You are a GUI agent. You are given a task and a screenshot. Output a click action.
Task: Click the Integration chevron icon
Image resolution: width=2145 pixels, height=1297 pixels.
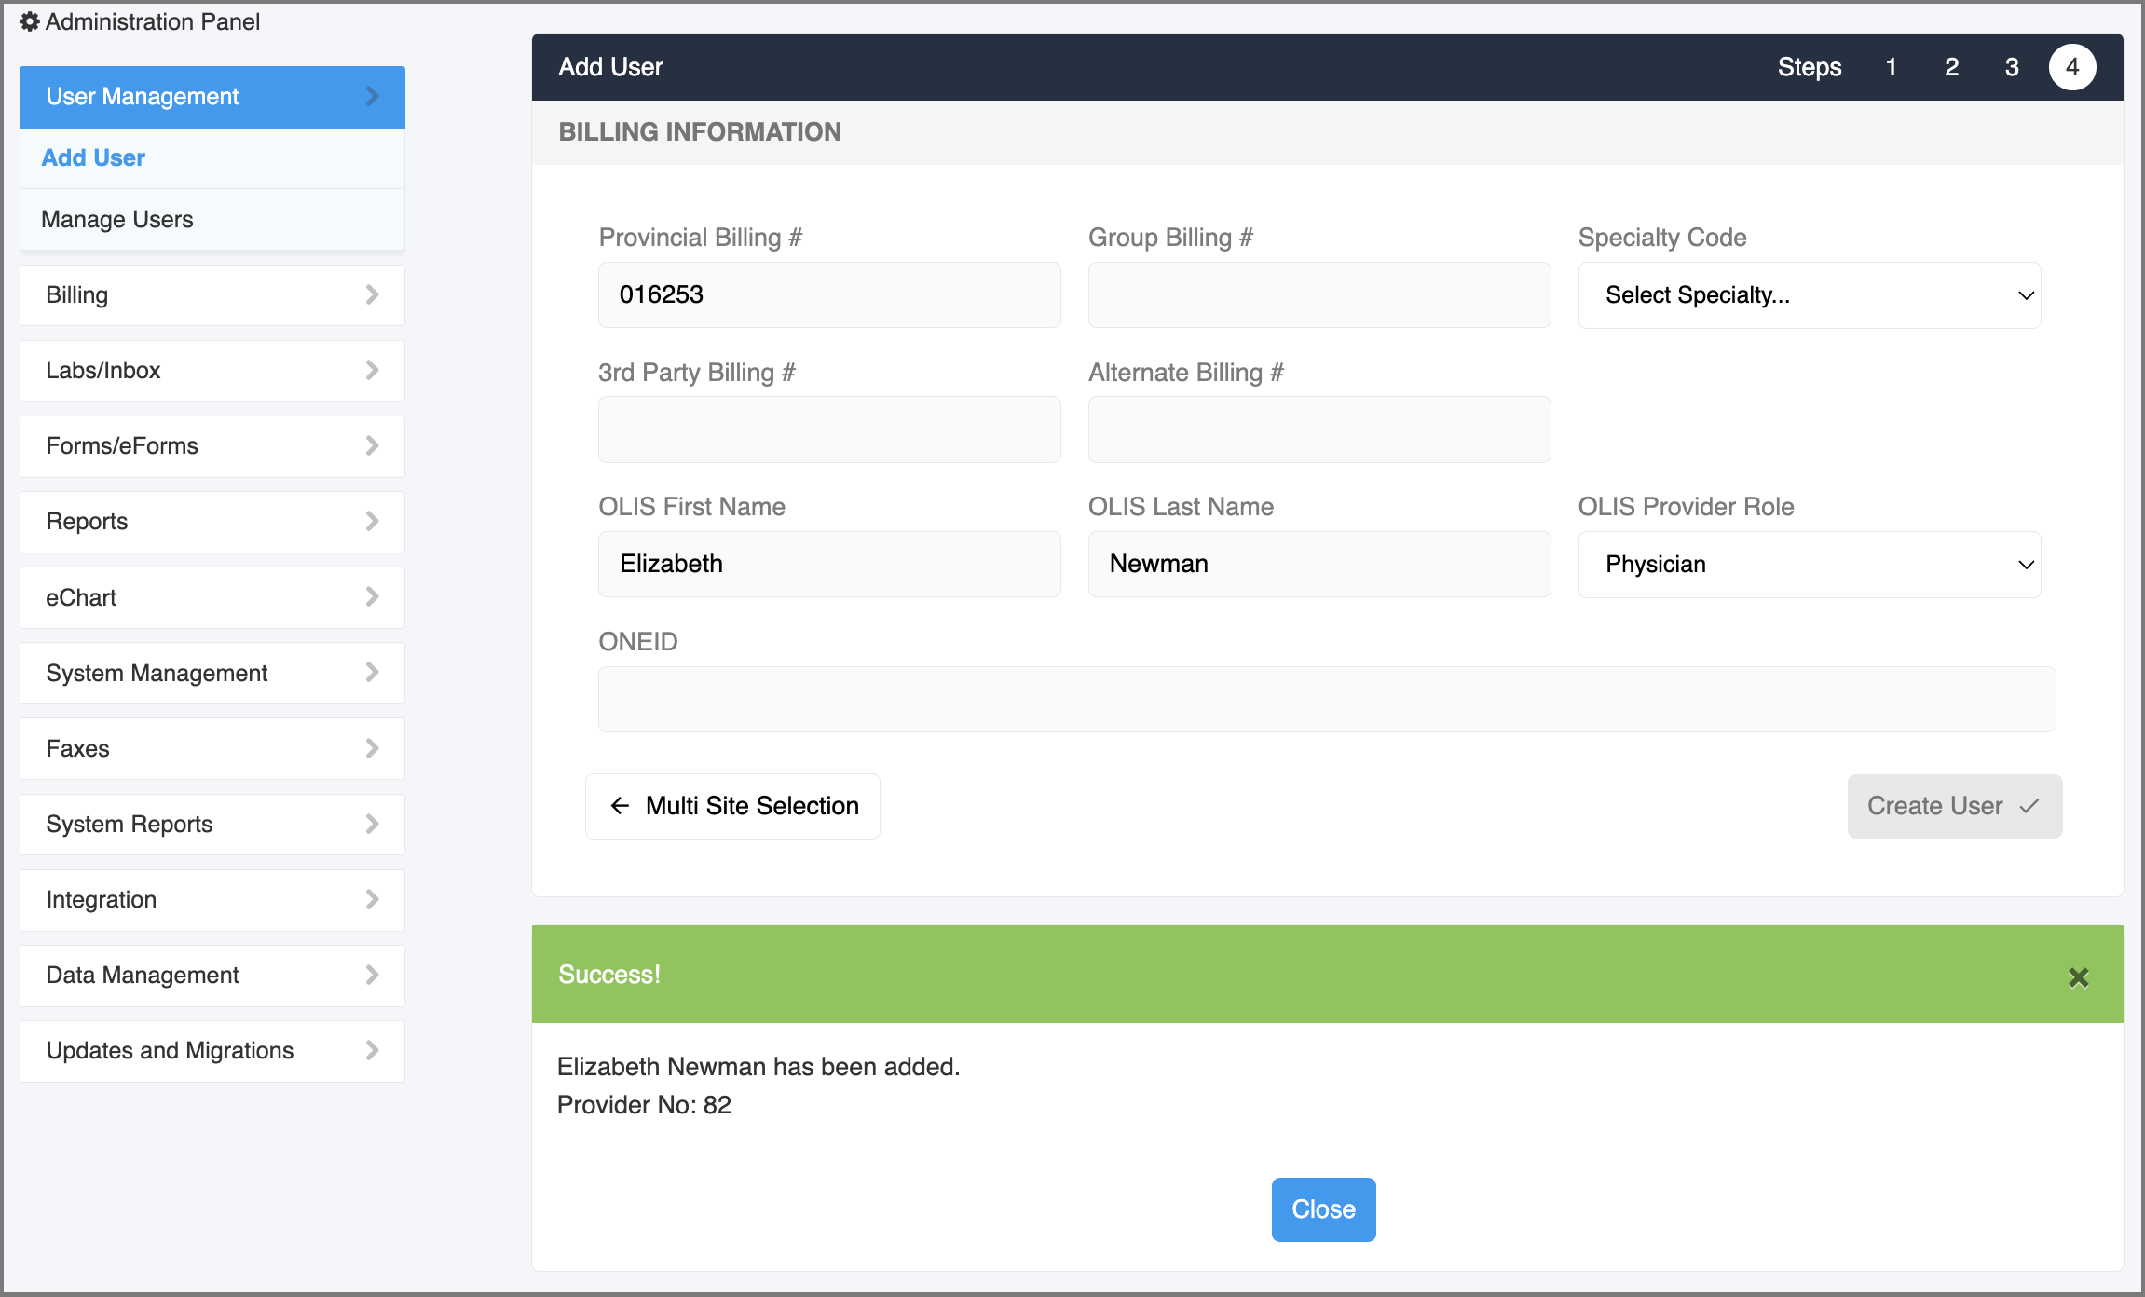(x=372, y=899)
